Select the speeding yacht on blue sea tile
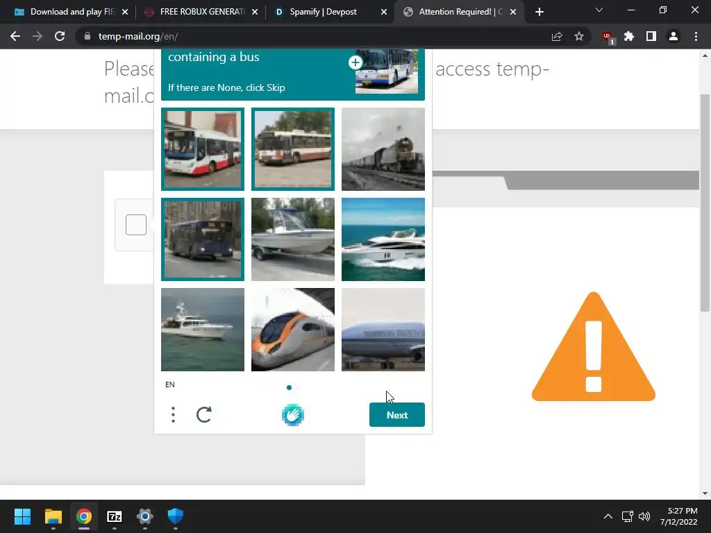The width and height of the screenshot is (711, 533). (x=383, y=239)
